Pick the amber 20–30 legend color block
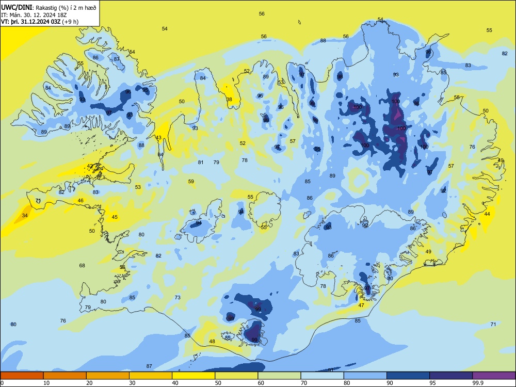 (108, 376)
